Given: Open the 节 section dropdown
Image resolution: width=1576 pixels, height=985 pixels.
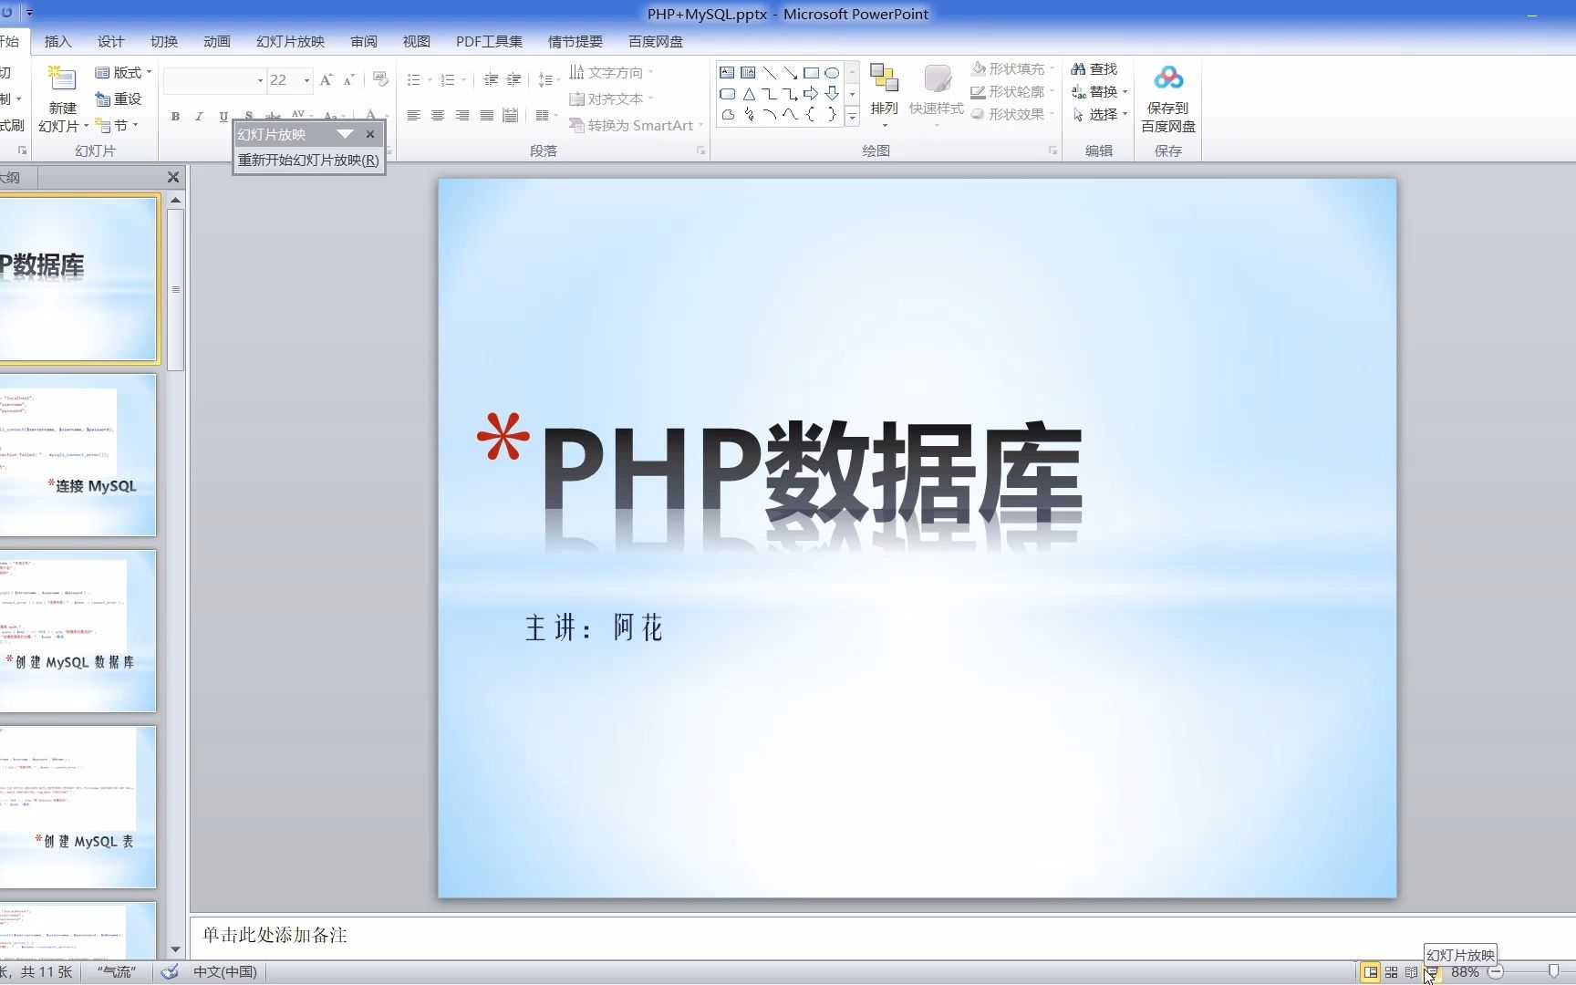Looking at the screenshot, I should click(117, 125).
